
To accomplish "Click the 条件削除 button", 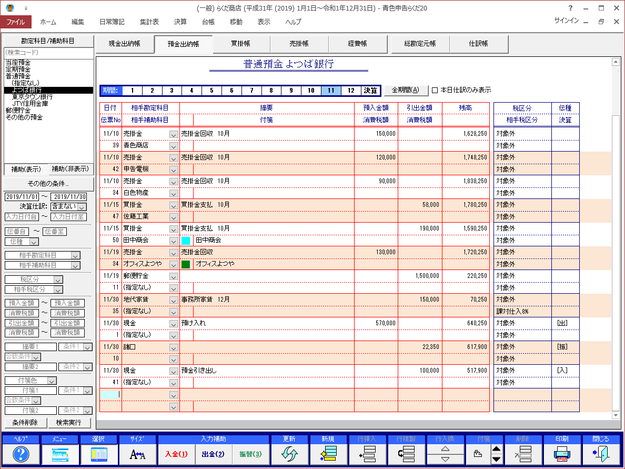I will (25, 423).
